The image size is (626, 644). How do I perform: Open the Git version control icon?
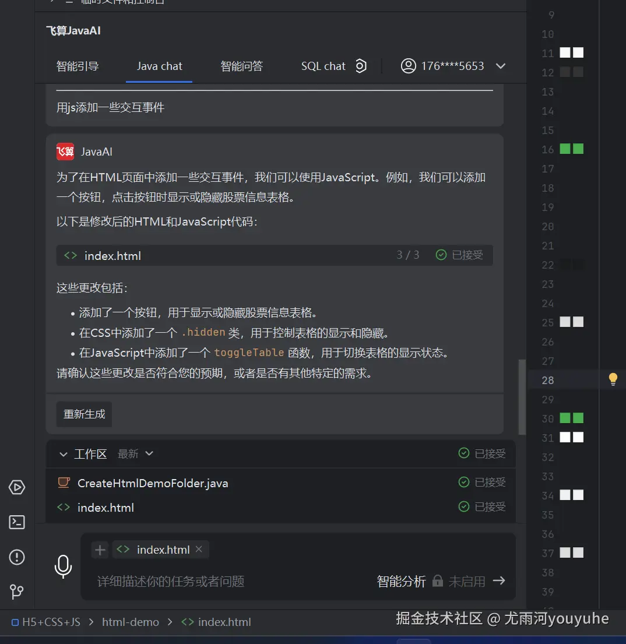click(16, 592)
